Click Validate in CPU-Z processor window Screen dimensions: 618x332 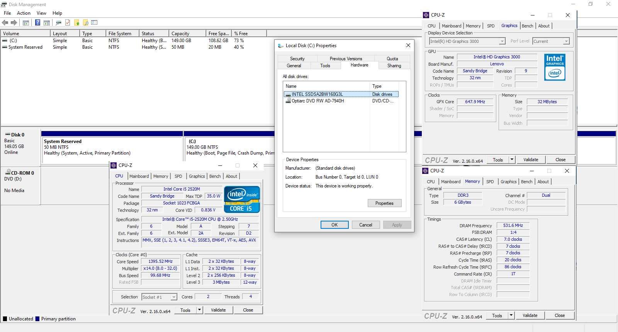pyautogui.click(x=218, y=310)
